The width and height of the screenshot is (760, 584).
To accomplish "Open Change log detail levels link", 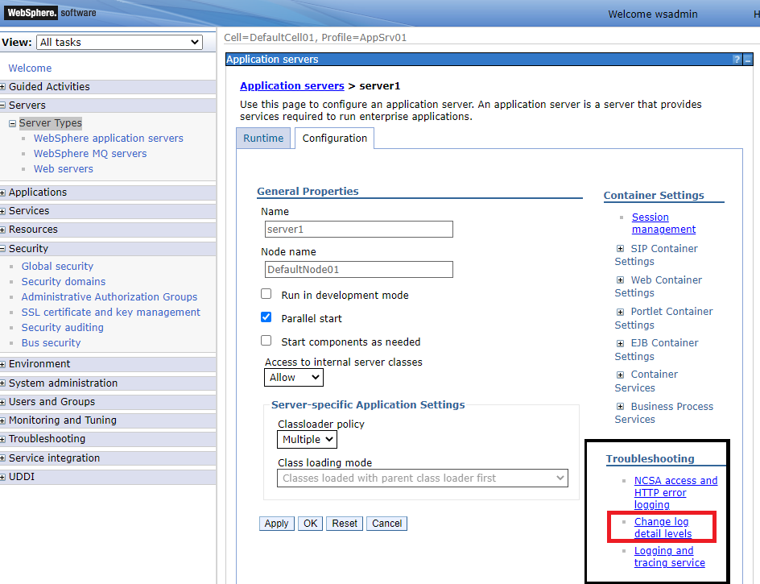I will click(663, 528).
